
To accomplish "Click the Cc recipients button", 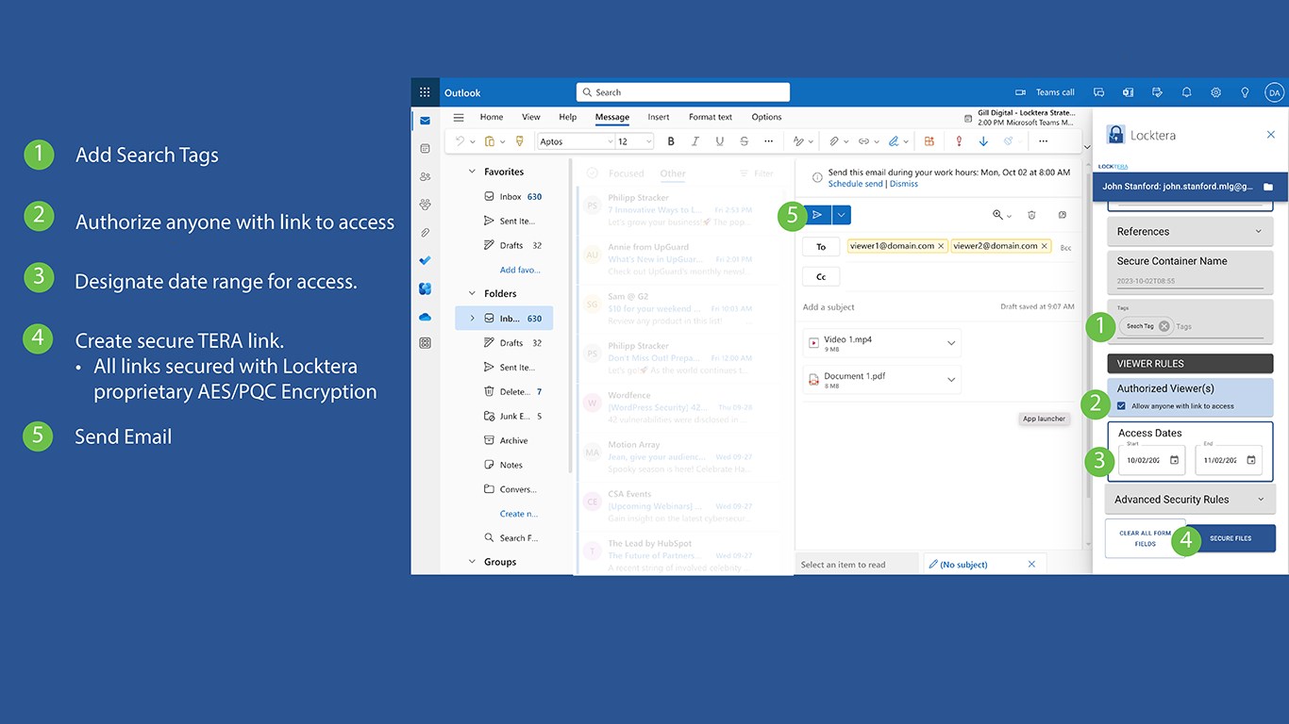I will point(821,277).
